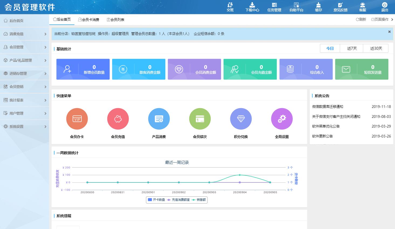The image size is (395, 229).
Task: Open the 微信数据库迁移通知 announcement
Action: (x=328, y=107)
